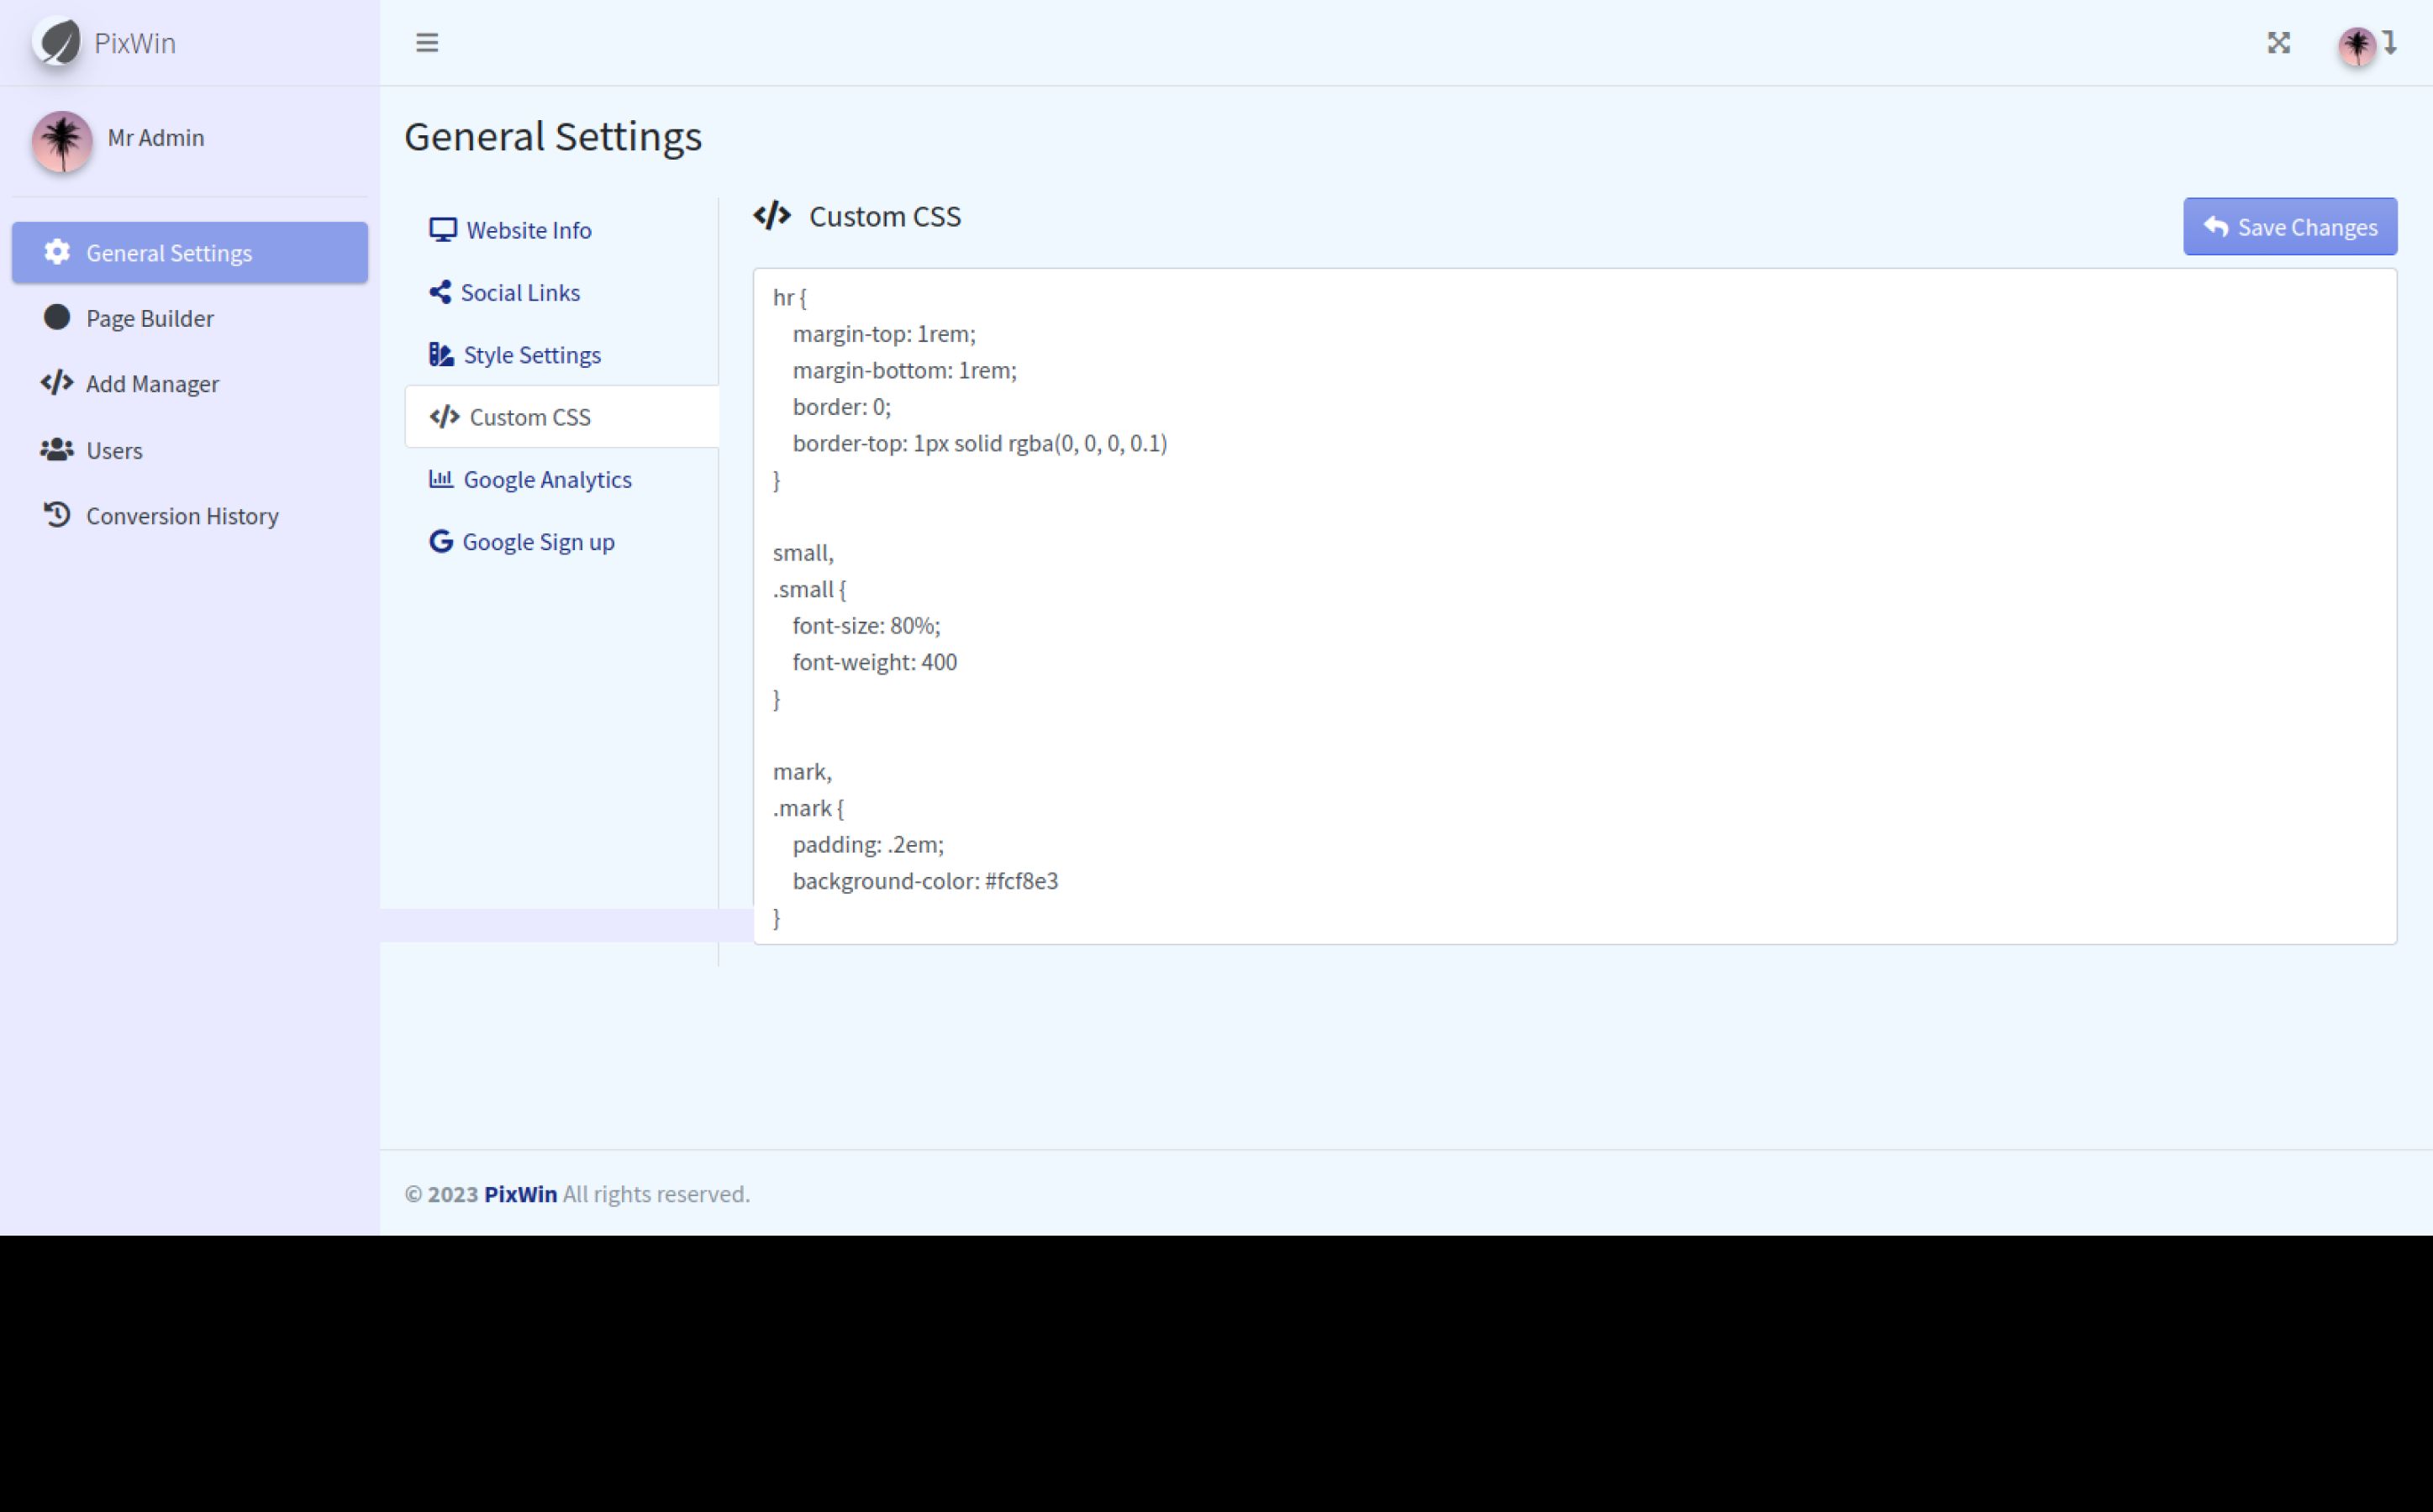Click the Add Manager code icon

[x=57, y=383]
